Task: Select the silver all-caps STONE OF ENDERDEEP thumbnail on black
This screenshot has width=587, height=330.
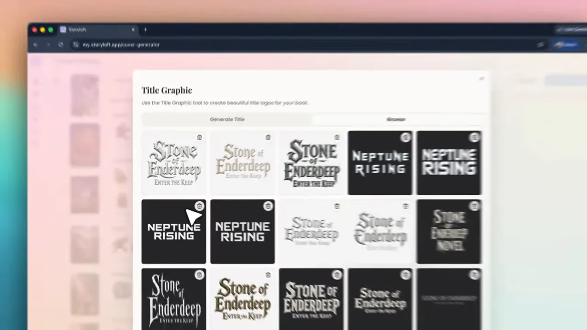Action: (311, 299)
